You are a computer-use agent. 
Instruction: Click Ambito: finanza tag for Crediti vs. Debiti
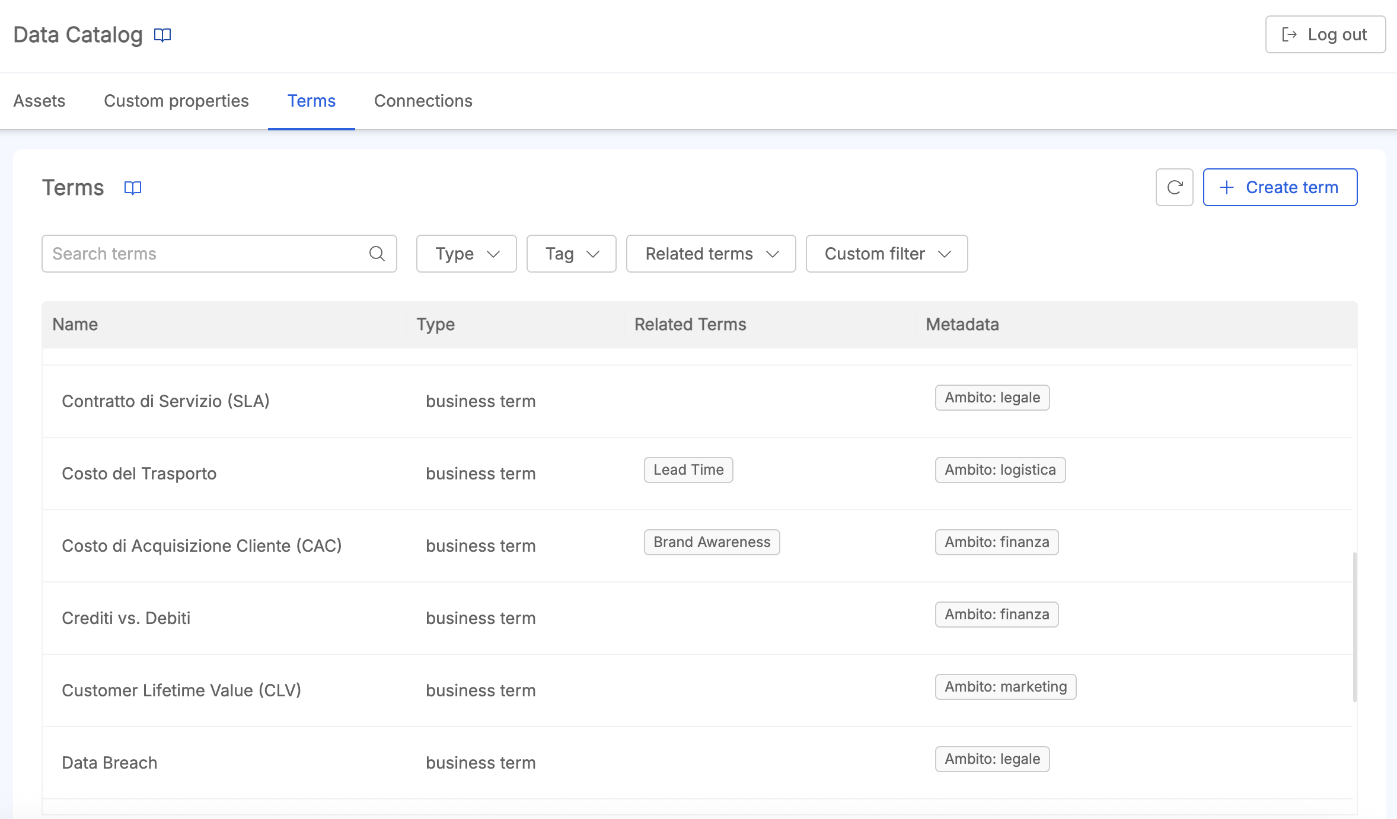pyautogui.click(x=997, y=615)
